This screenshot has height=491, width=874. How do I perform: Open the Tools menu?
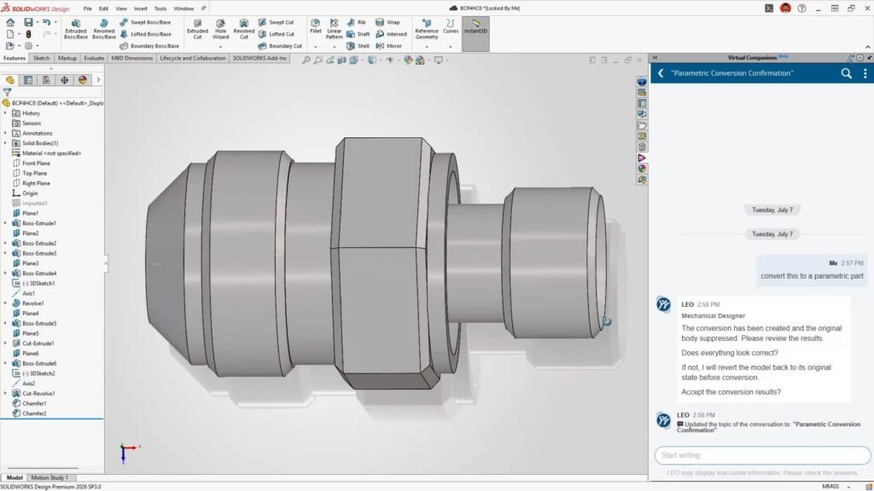160,9
